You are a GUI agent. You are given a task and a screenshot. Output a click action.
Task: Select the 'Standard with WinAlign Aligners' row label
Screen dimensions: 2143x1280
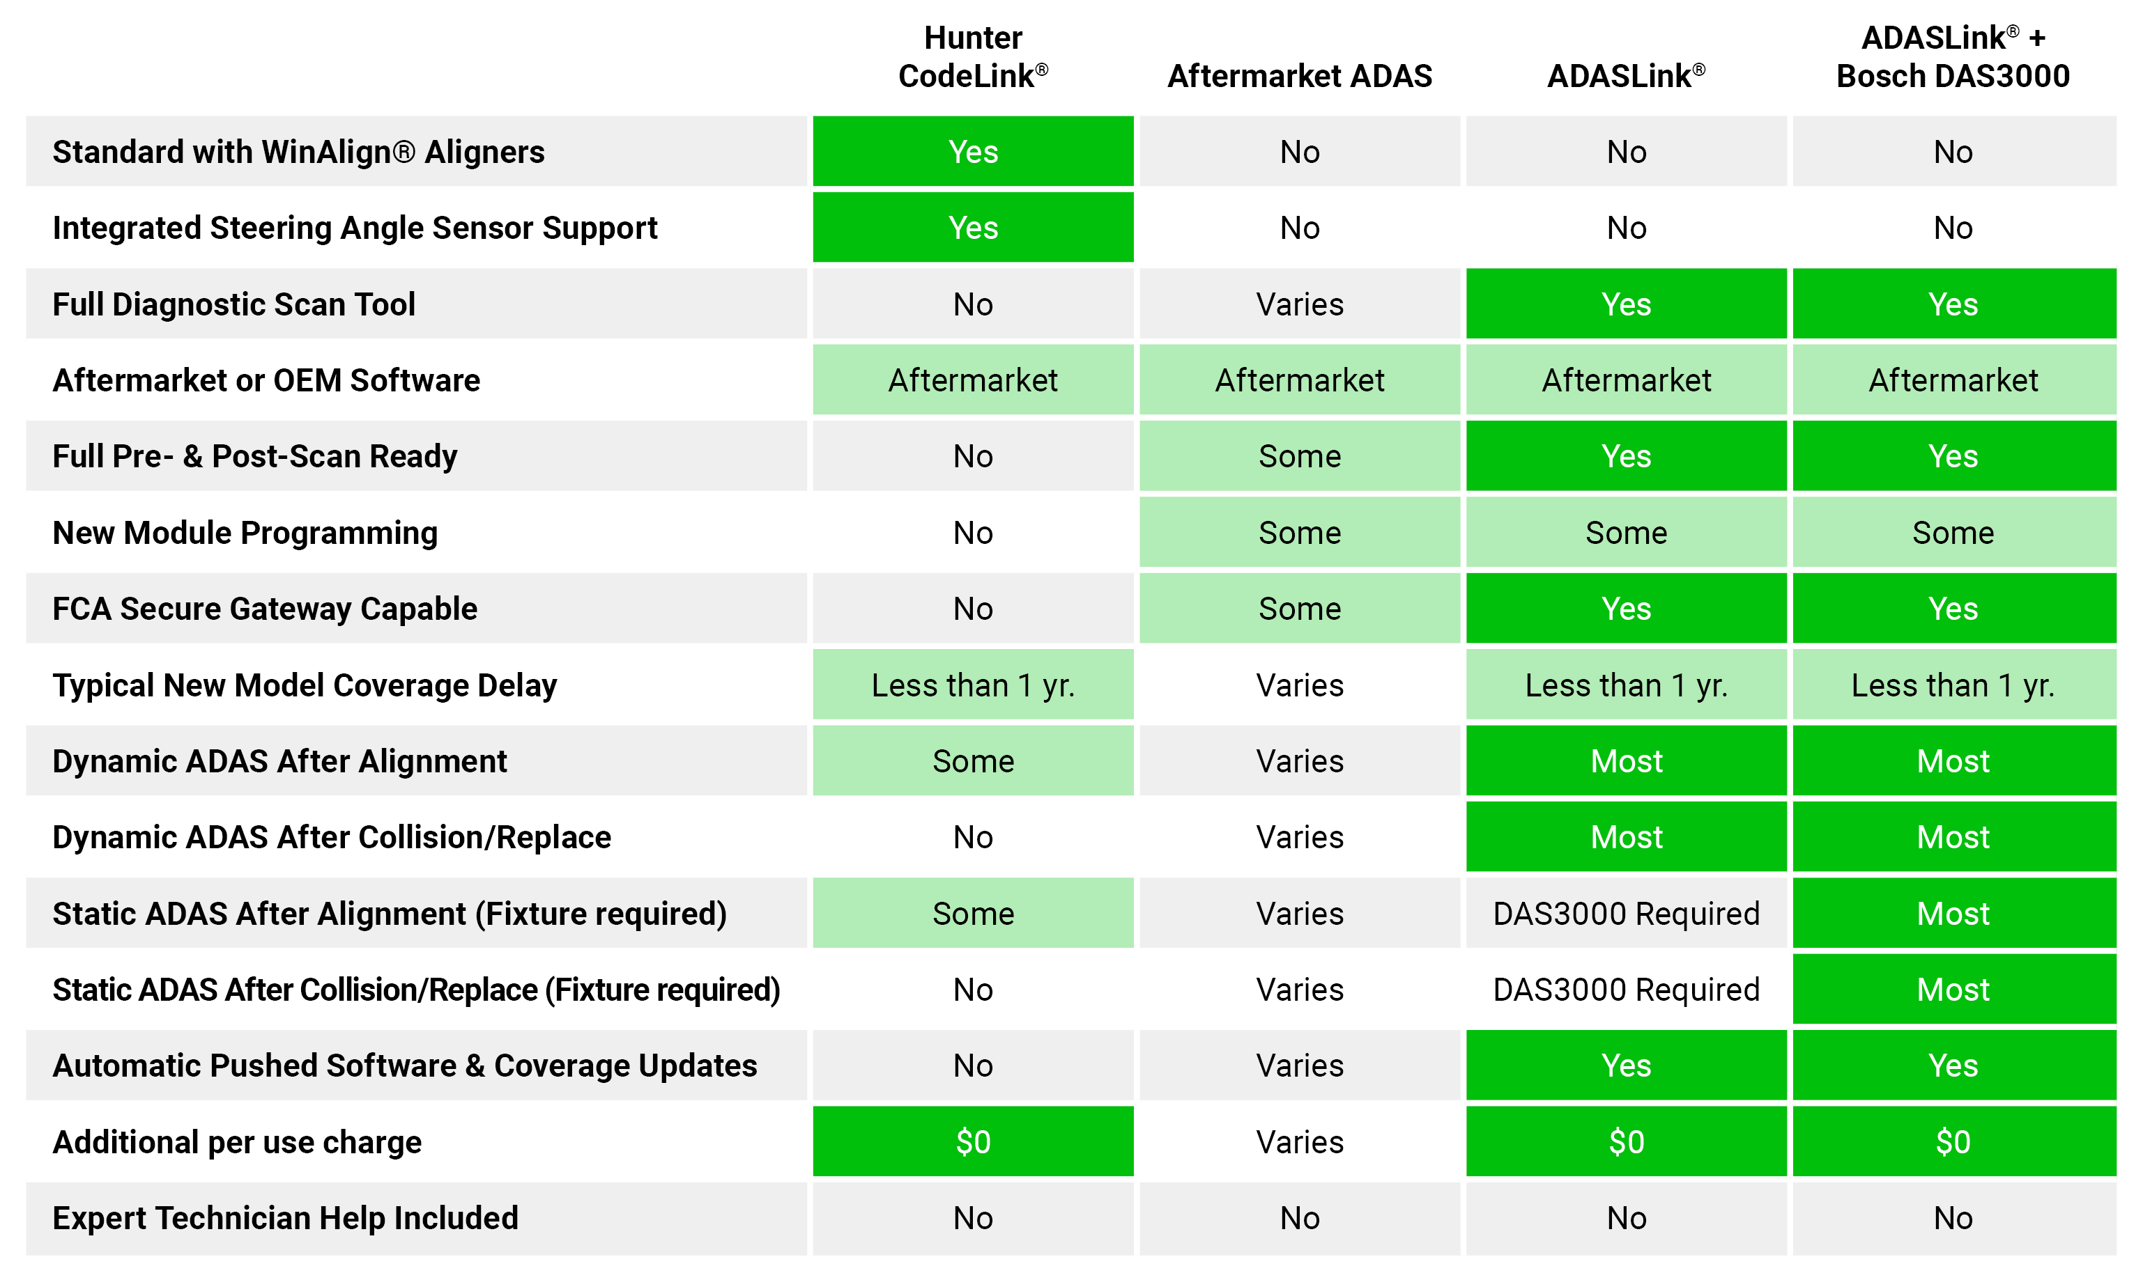298,152
